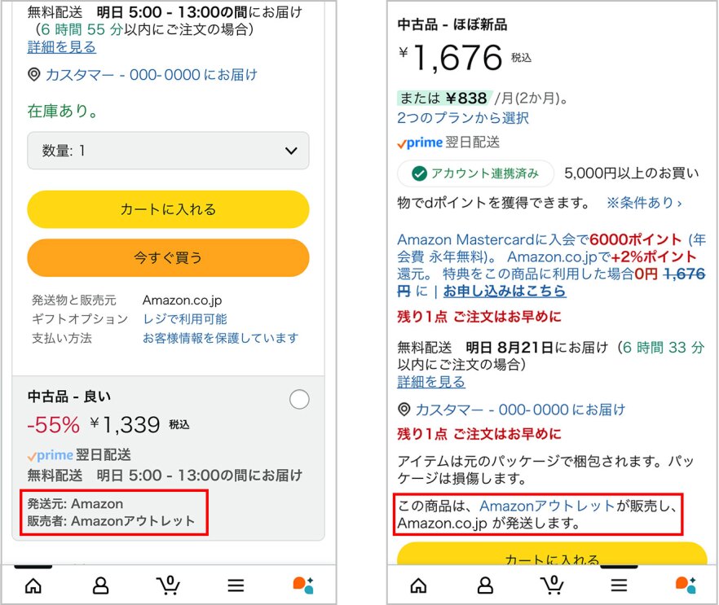Viewport: 719px width, 605px height.
Task: Open the 詳細を見る shipping details link
Action: coord(61,47)
